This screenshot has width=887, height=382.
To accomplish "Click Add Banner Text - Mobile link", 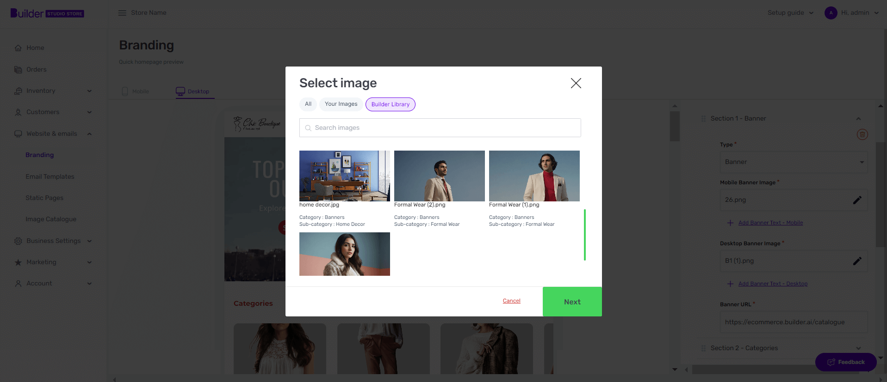I will pos(770,223).
